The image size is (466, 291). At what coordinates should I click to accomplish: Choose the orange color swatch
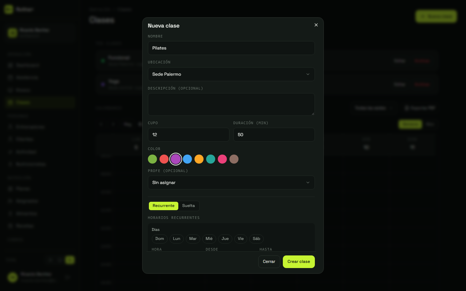pyautogui.click(x=199, y=159)
